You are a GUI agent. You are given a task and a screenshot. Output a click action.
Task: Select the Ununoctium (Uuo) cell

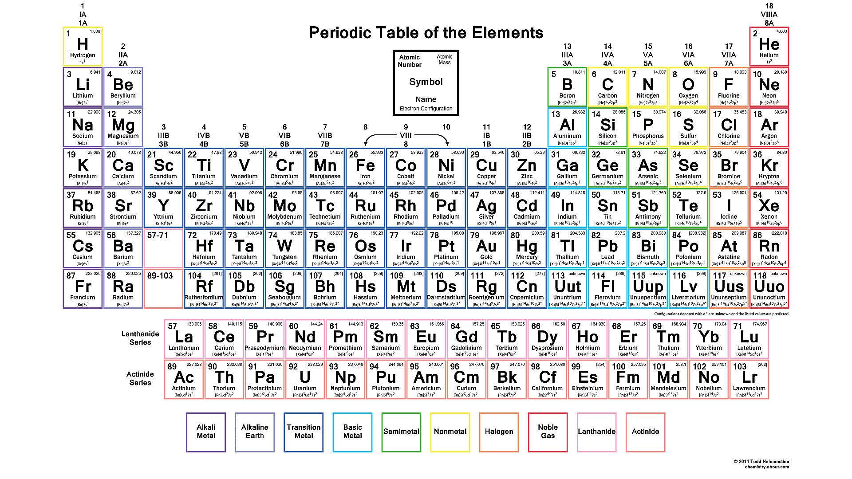click(769, 289)
